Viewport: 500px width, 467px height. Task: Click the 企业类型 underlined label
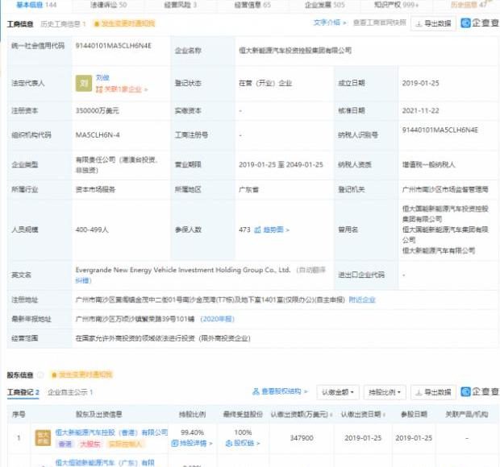(x=25, y=164)
